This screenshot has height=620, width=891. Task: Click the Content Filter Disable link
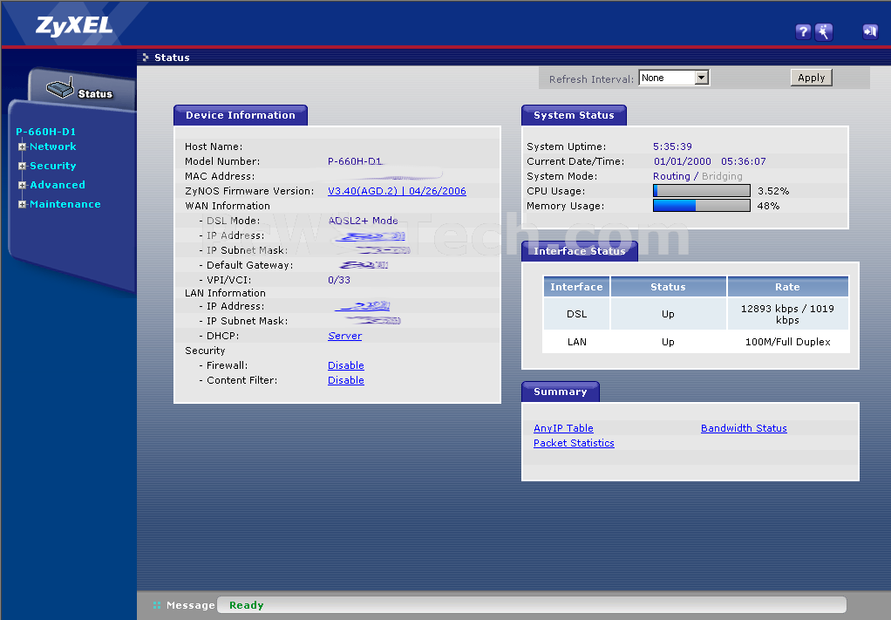[346, 380]
